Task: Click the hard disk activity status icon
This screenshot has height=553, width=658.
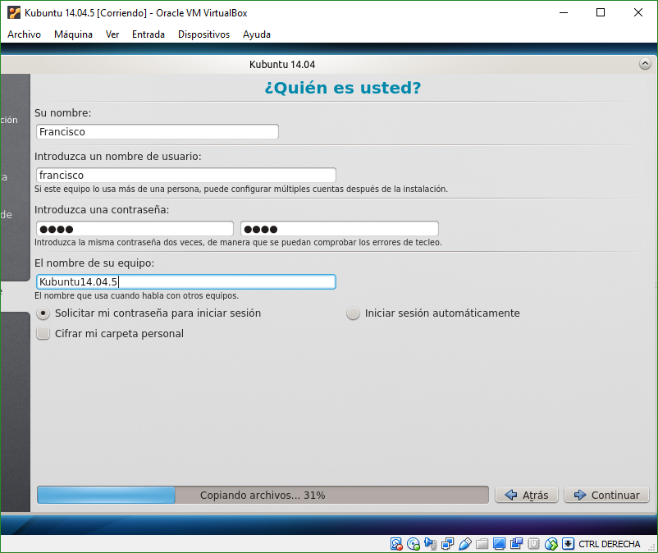Action: (x=396, y=544)
